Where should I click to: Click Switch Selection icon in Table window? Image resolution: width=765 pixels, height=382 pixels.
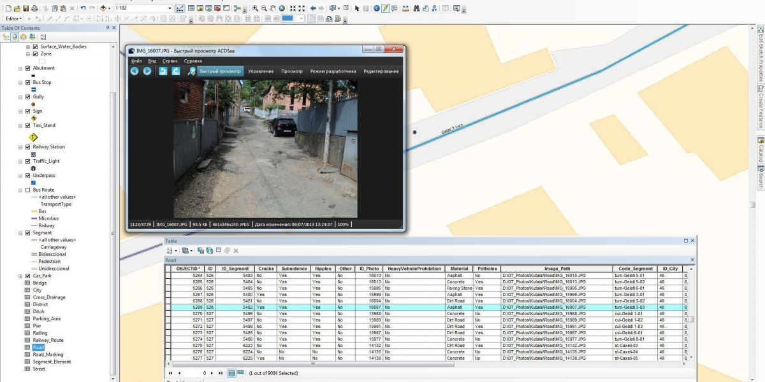tap(210, 251)
